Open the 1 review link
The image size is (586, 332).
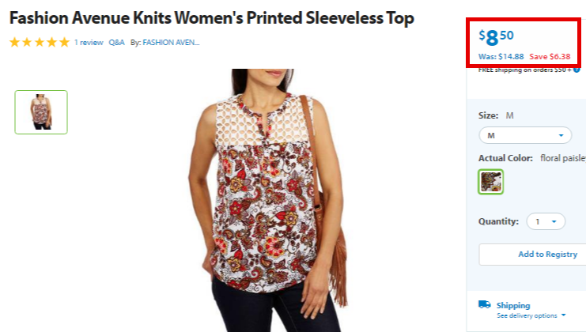click(x=89, y=43)
